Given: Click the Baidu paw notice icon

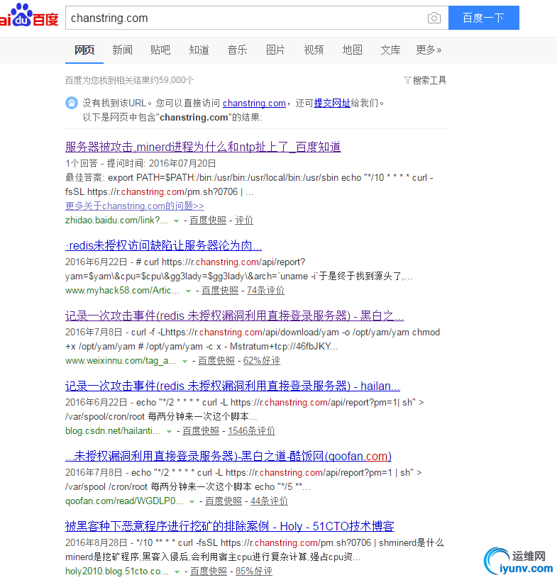Looking at the screenshot, I should (x=72, y=103).
